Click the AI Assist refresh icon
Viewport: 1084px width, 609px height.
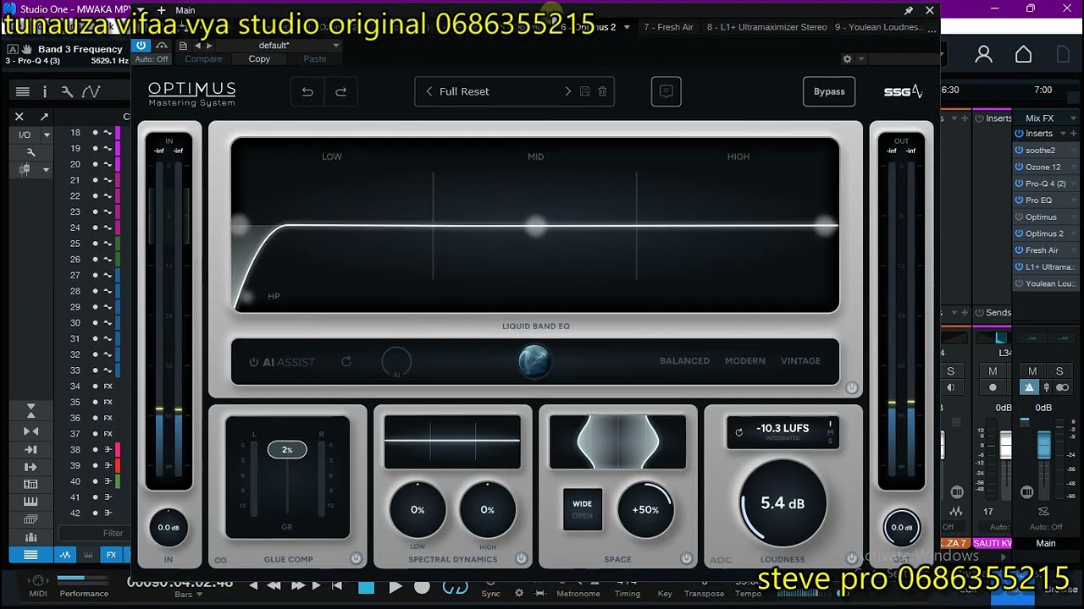346,361
